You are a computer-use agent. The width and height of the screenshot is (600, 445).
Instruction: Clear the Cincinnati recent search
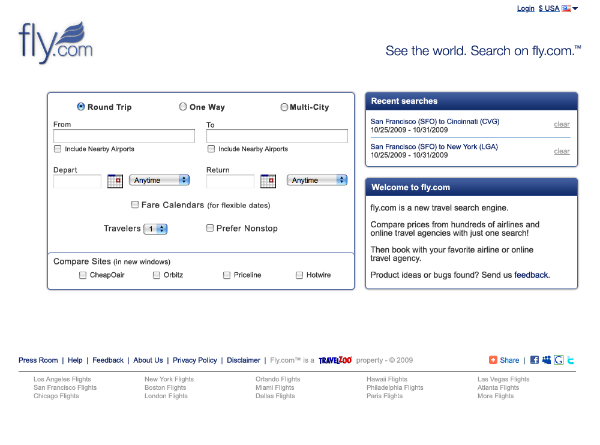coord(562,124)
